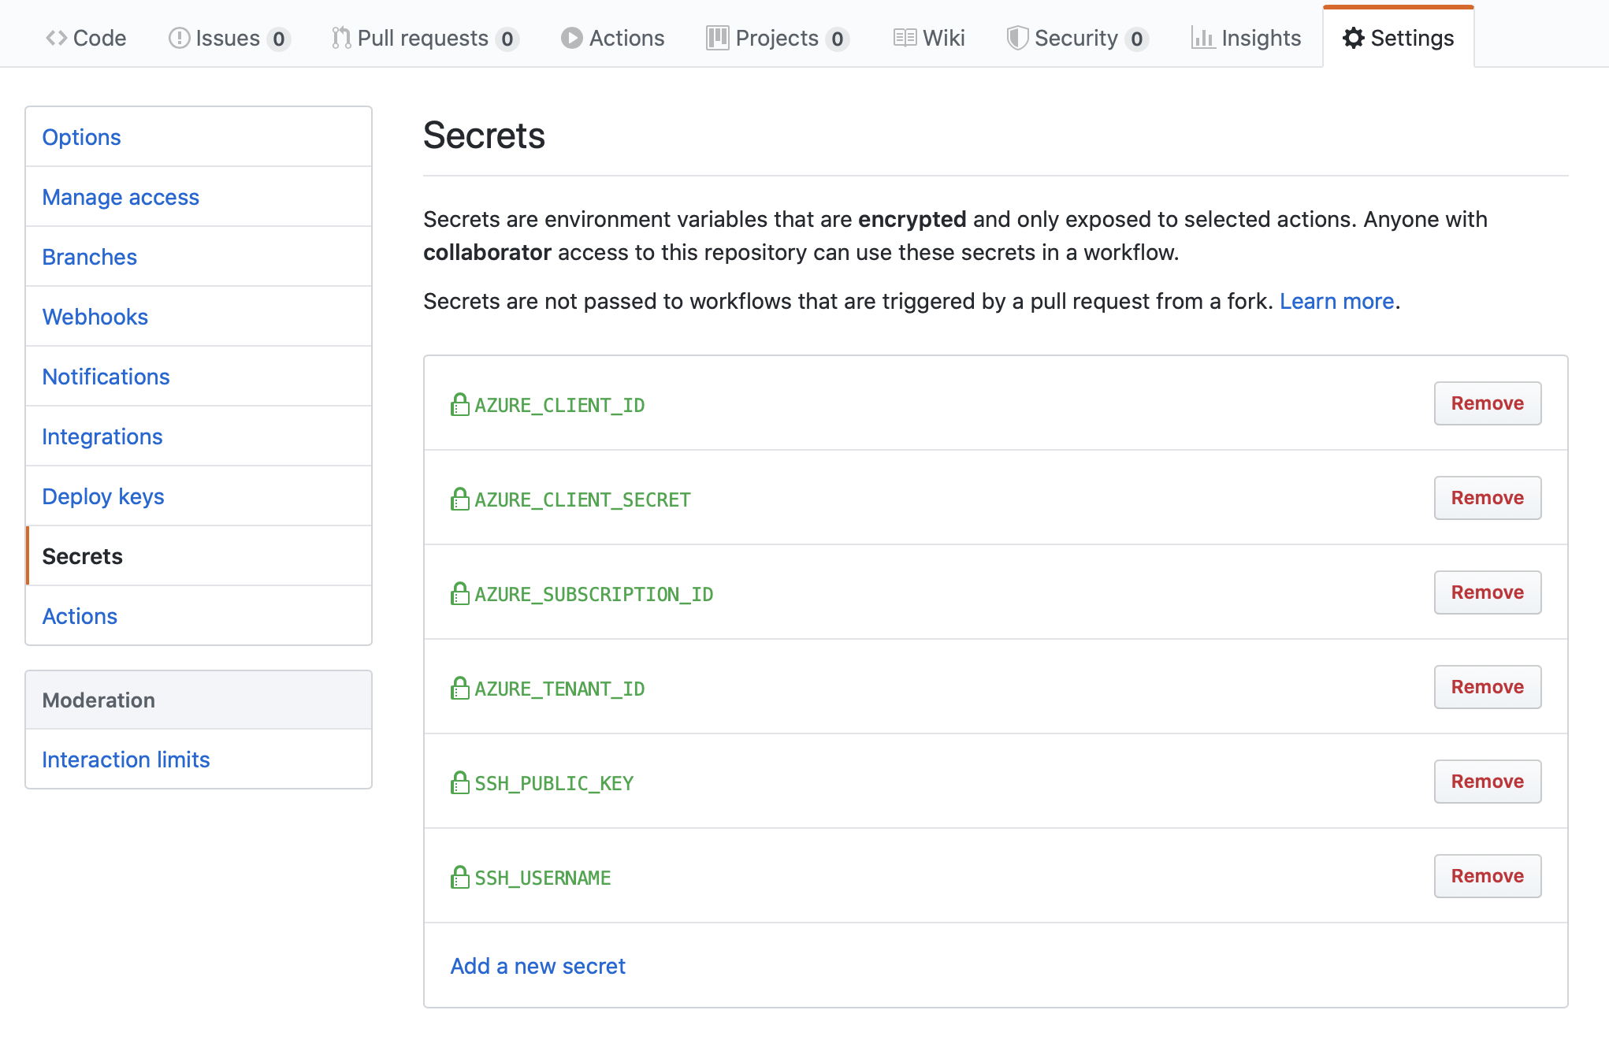Click the SSH_USERNAME secret name
This screenshot has height=1051, width=1609.
click(543, 878)
